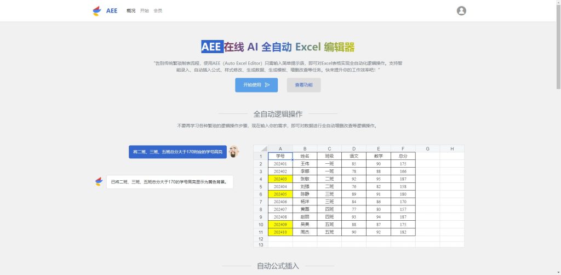Select column header E

click(x=379, y=148)
